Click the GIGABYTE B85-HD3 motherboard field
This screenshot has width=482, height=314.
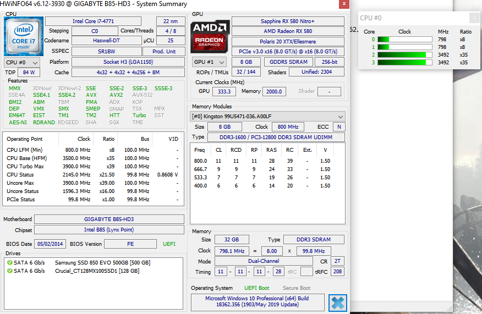pos(109,219)
